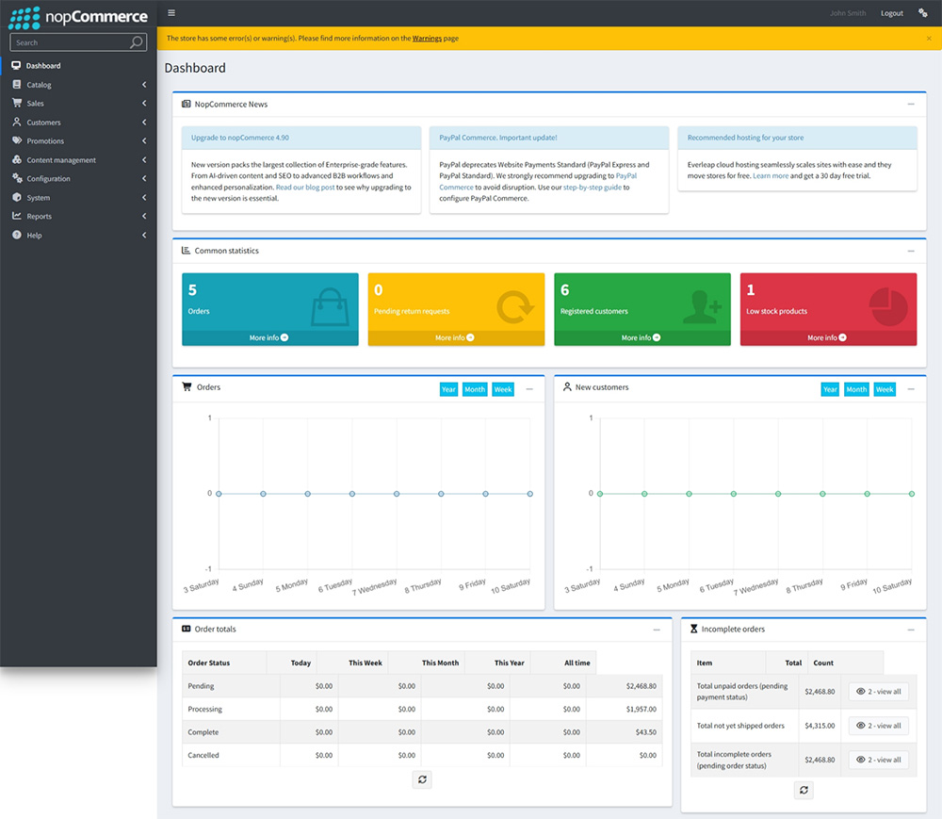The width and height of the screenshot is (942, 819).
Task: Minimize the Incomplete orders panel
Action: coord(910,630)
